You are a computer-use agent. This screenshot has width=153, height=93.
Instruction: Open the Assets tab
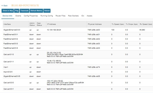tap(89, 16)
